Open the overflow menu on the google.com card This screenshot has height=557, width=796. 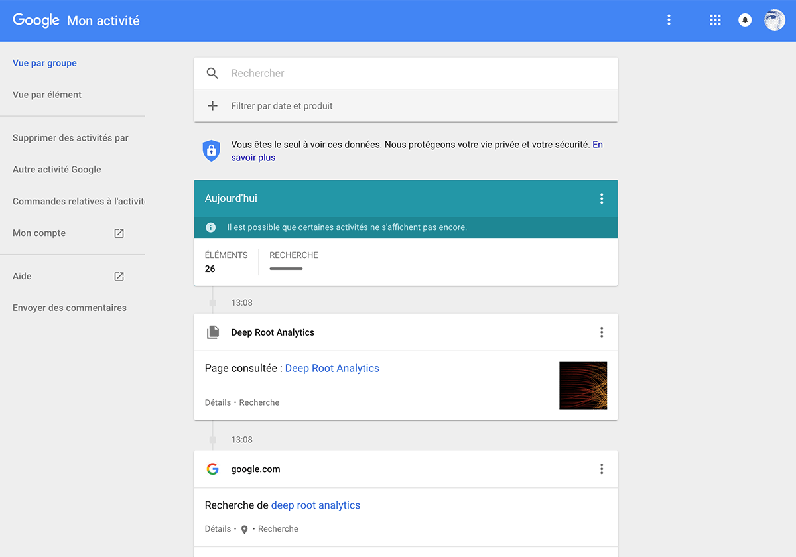(x=602, y=469)
